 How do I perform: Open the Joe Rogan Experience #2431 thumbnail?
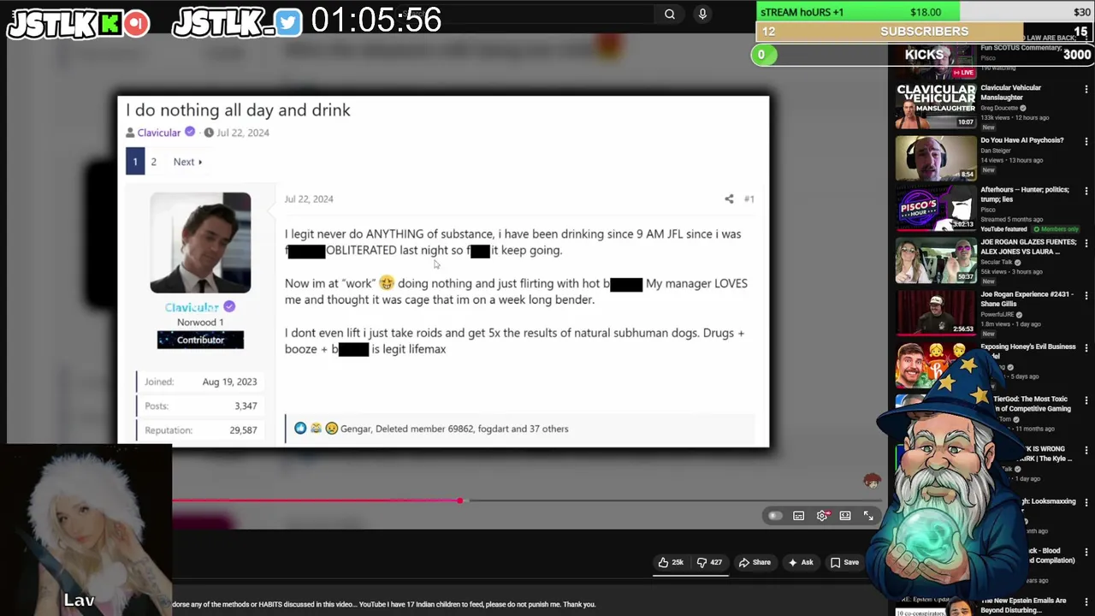[936, 312]
